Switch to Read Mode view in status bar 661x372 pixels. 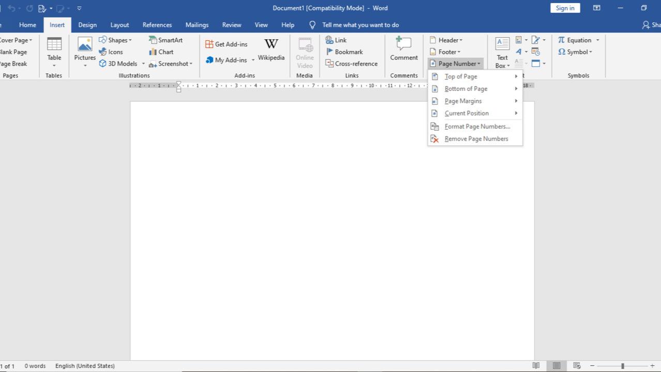click(x=536, y=366)
